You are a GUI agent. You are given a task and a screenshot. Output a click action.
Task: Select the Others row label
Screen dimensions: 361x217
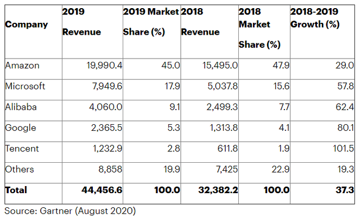20,169
